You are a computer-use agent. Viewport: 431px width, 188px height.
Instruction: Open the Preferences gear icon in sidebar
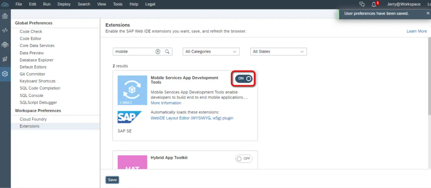(x=5, y=74)
